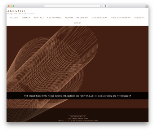This screenshot has width=155, height=131.
Task: Click the green fullscreen window dot
Action: click(x=14, y=6)
